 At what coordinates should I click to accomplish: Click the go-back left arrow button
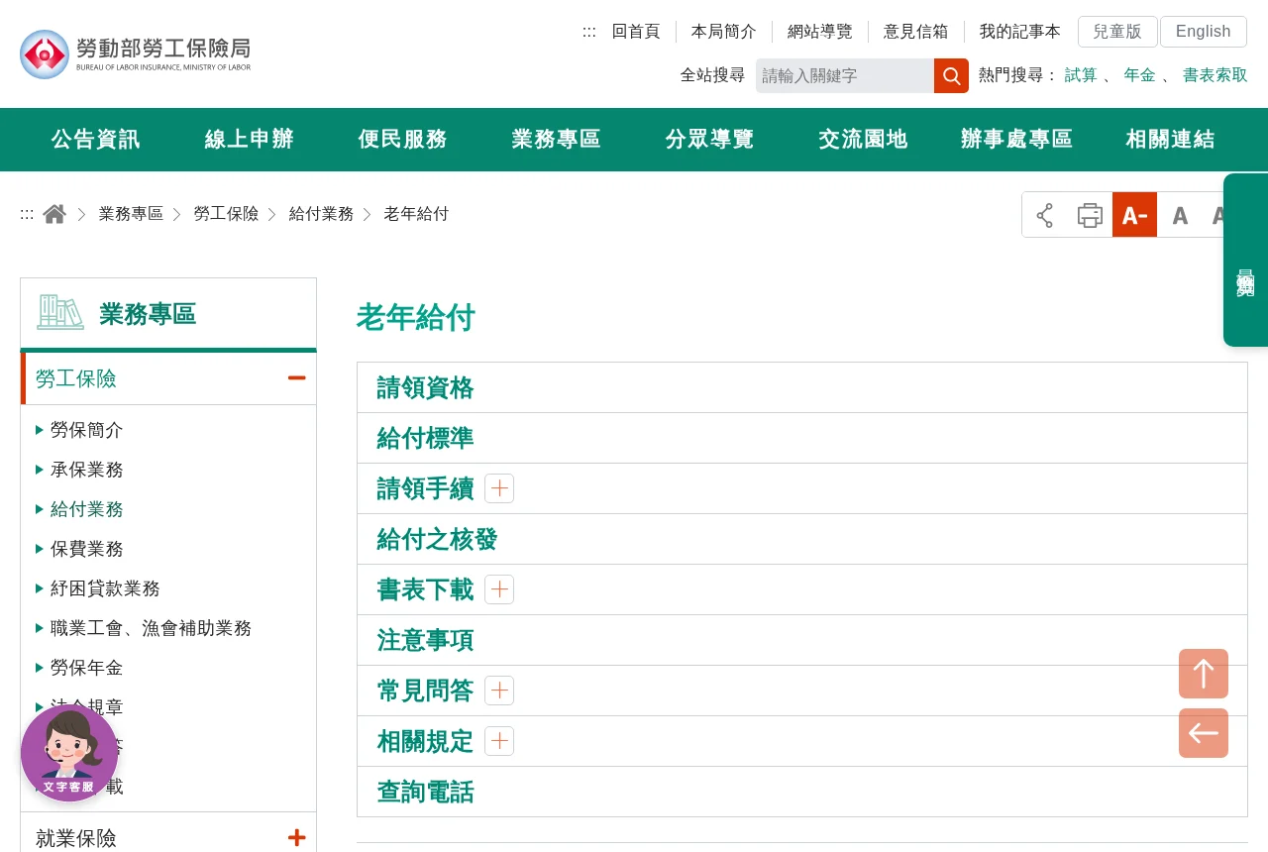[1204, 733]
